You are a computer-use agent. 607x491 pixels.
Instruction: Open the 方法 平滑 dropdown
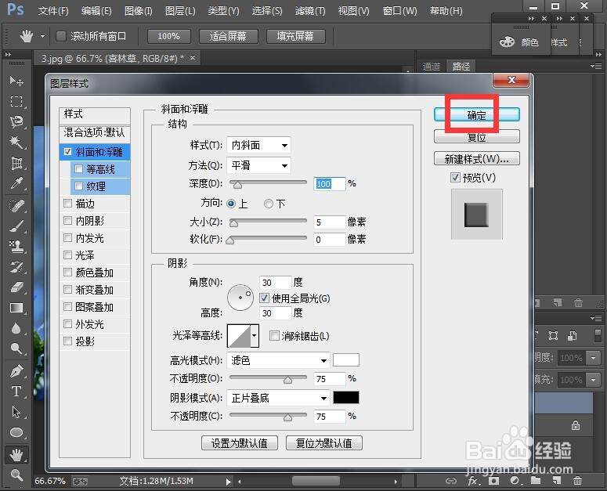pyautogui.click(x=258, y=165)
